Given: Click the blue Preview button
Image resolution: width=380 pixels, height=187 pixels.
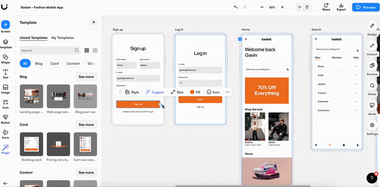Looking at the screenshot, I should 365,7.
